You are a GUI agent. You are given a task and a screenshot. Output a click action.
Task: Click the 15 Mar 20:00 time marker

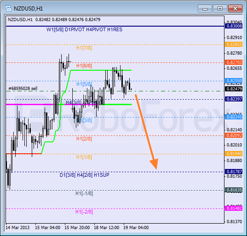(x=77, y=228)
